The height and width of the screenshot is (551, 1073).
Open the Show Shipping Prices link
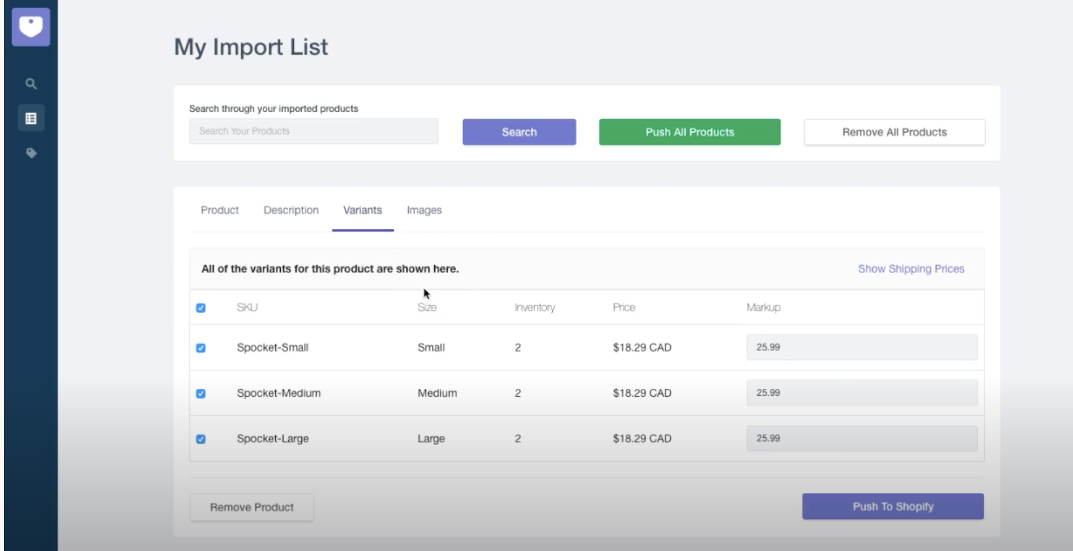(911, 269)
